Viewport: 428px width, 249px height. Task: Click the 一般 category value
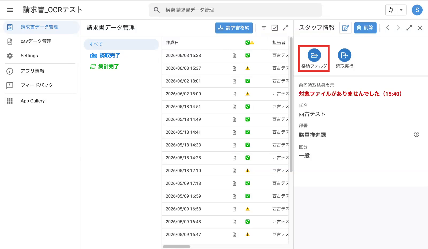coord(304,156)
